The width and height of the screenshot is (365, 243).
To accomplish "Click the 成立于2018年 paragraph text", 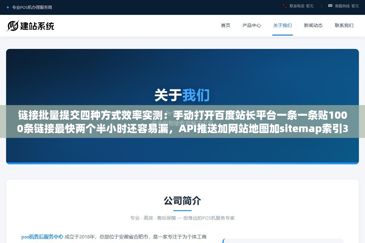I will (x=136, y=237).
